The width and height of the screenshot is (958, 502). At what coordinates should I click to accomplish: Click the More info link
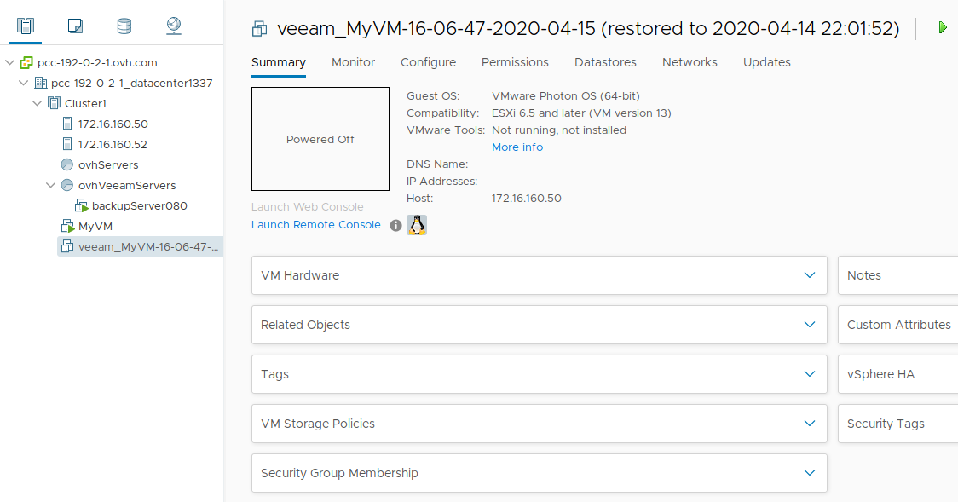[517, 147]
